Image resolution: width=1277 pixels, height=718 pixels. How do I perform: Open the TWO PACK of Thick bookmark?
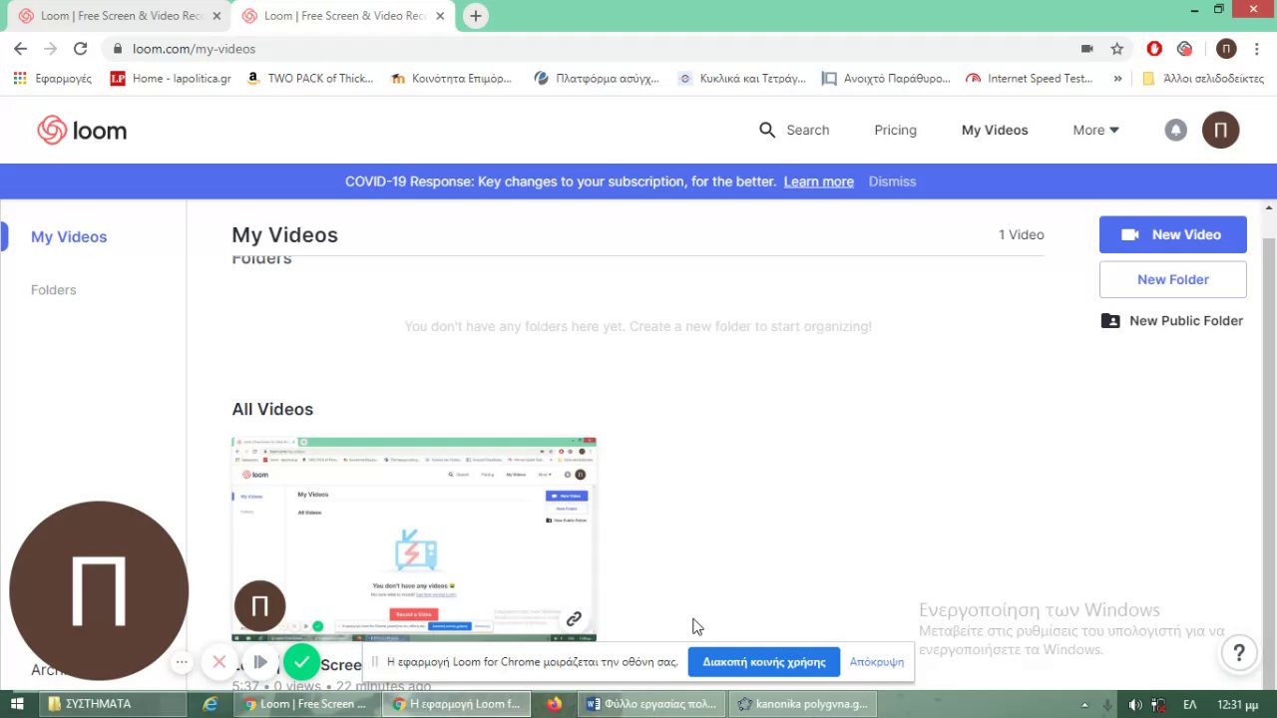coord(309,78)
